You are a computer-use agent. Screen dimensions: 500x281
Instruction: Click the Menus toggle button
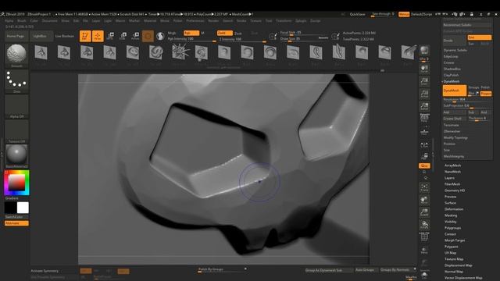404,14
